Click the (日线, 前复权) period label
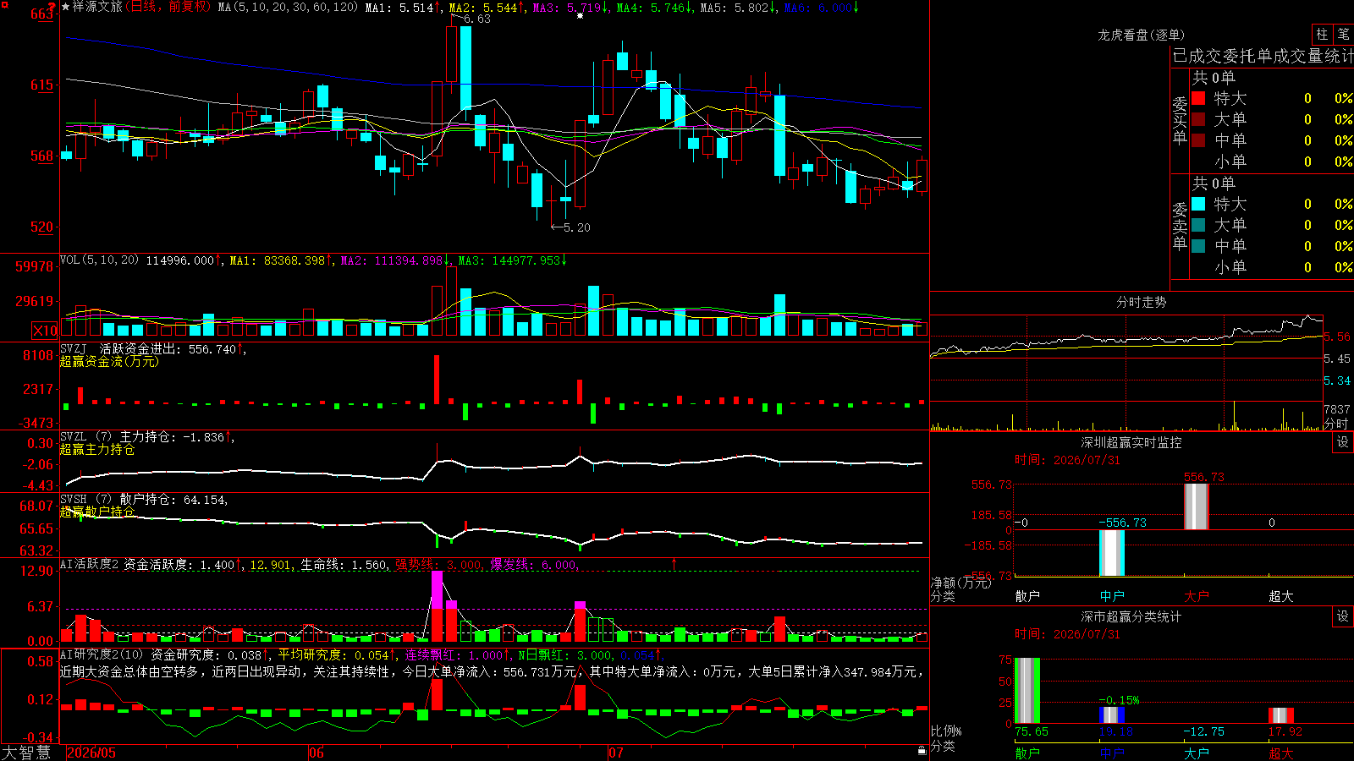 point(169,7)
